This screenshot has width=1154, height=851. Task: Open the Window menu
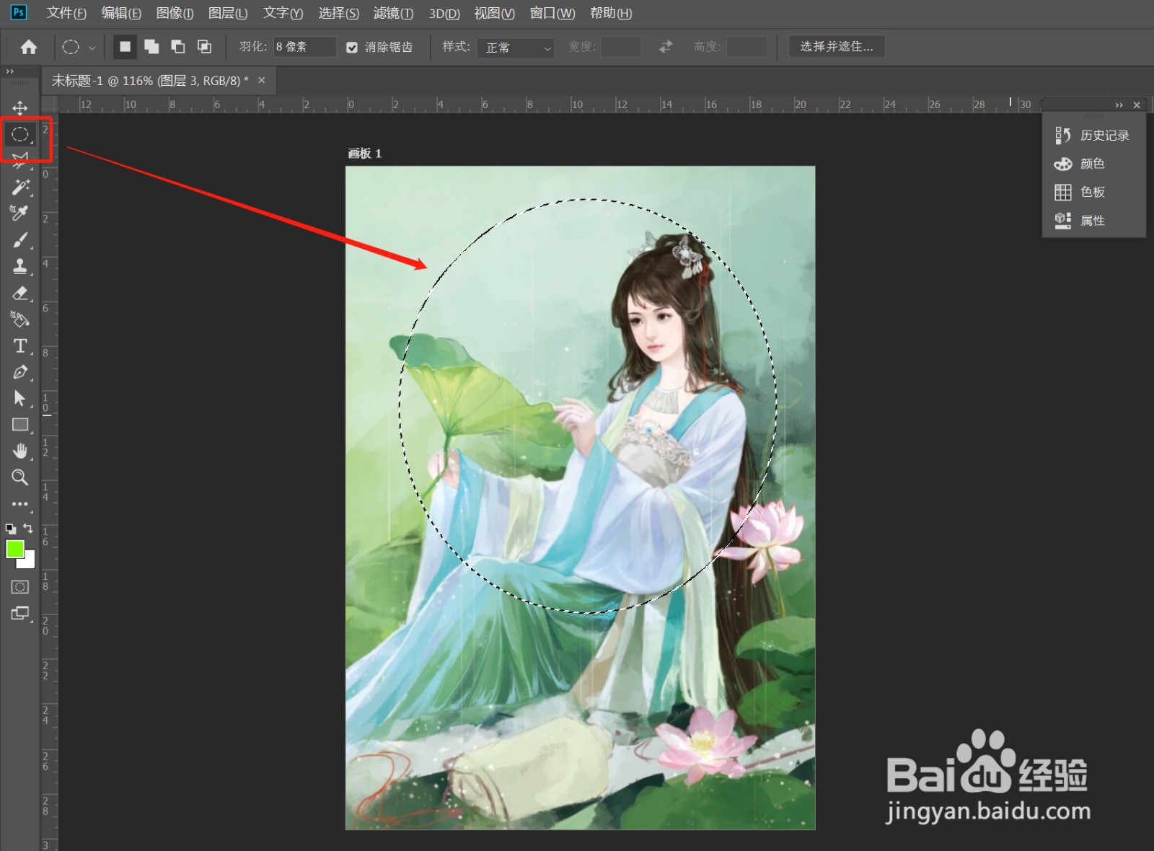552,13
